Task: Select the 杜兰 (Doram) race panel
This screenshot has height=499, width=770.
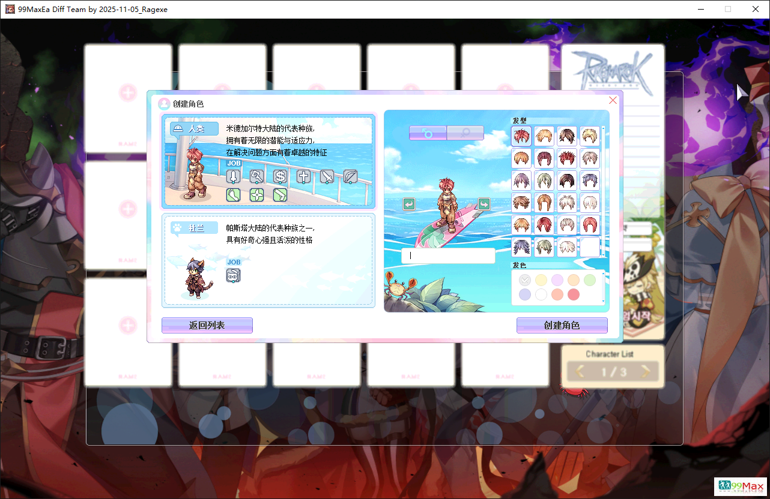Action: 268,260
